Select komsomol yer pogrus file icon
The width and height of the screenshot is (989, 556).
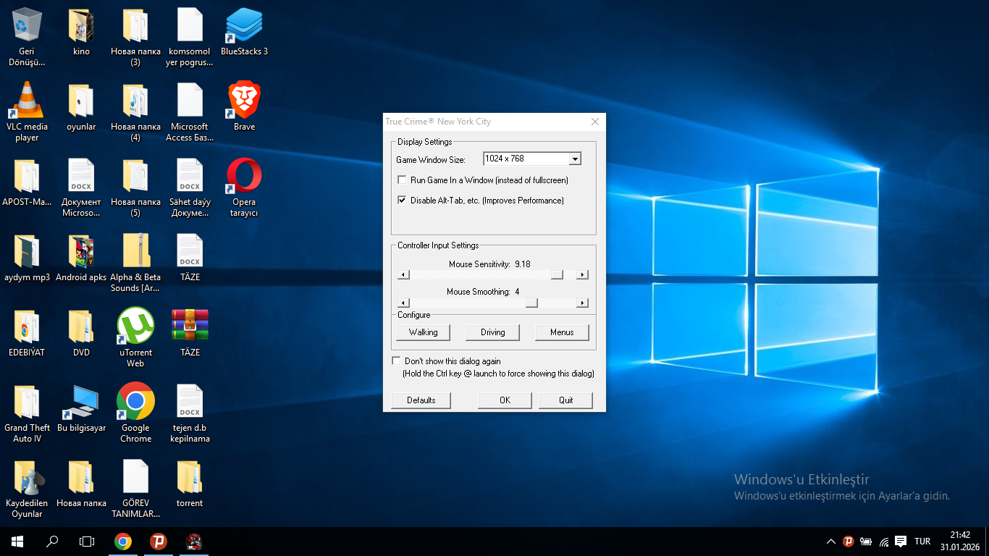(190, 38)
